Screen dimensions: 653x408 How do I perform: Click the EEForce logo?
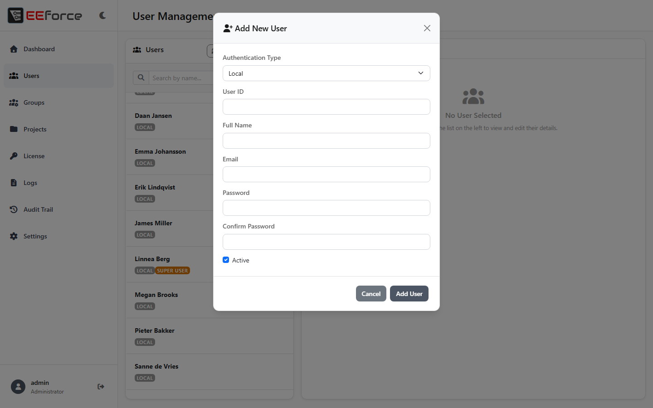pyautogui.click(x=45, y=15)
